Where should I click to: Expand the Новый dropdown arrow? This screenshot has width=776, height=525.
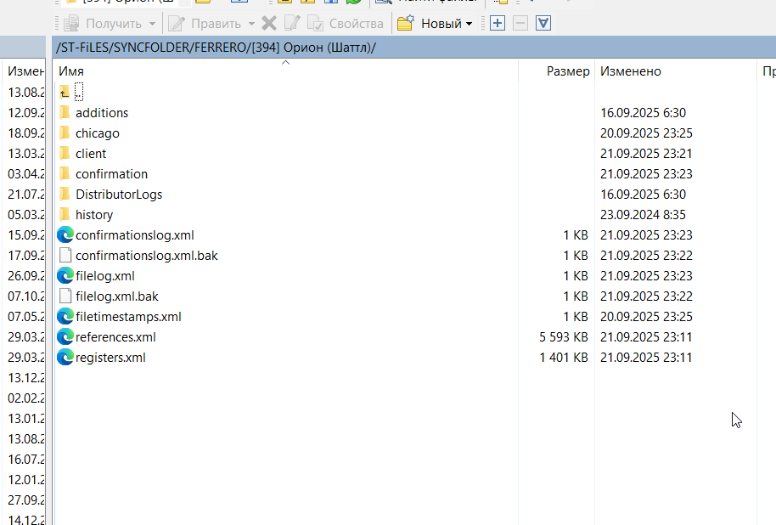click(x=470, y=24)
